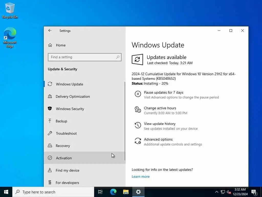This screenshot has width=262, height=197.
Task: Go to the Troubleshoot page
Action: point(84,133)
